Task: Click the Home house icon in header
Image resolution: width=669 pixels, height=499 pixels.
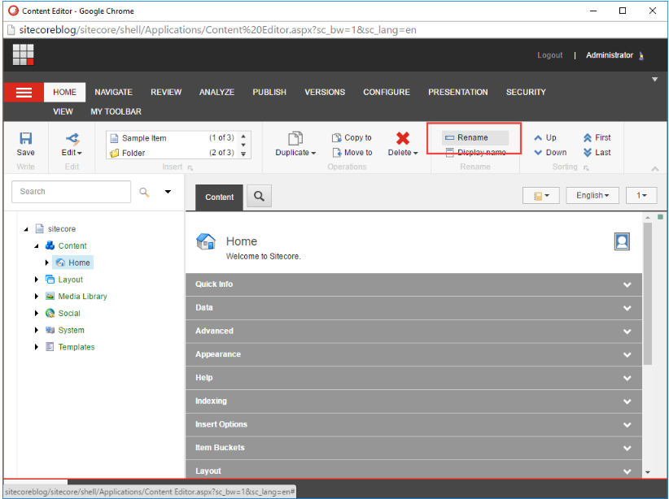Action: pos(206,241)
